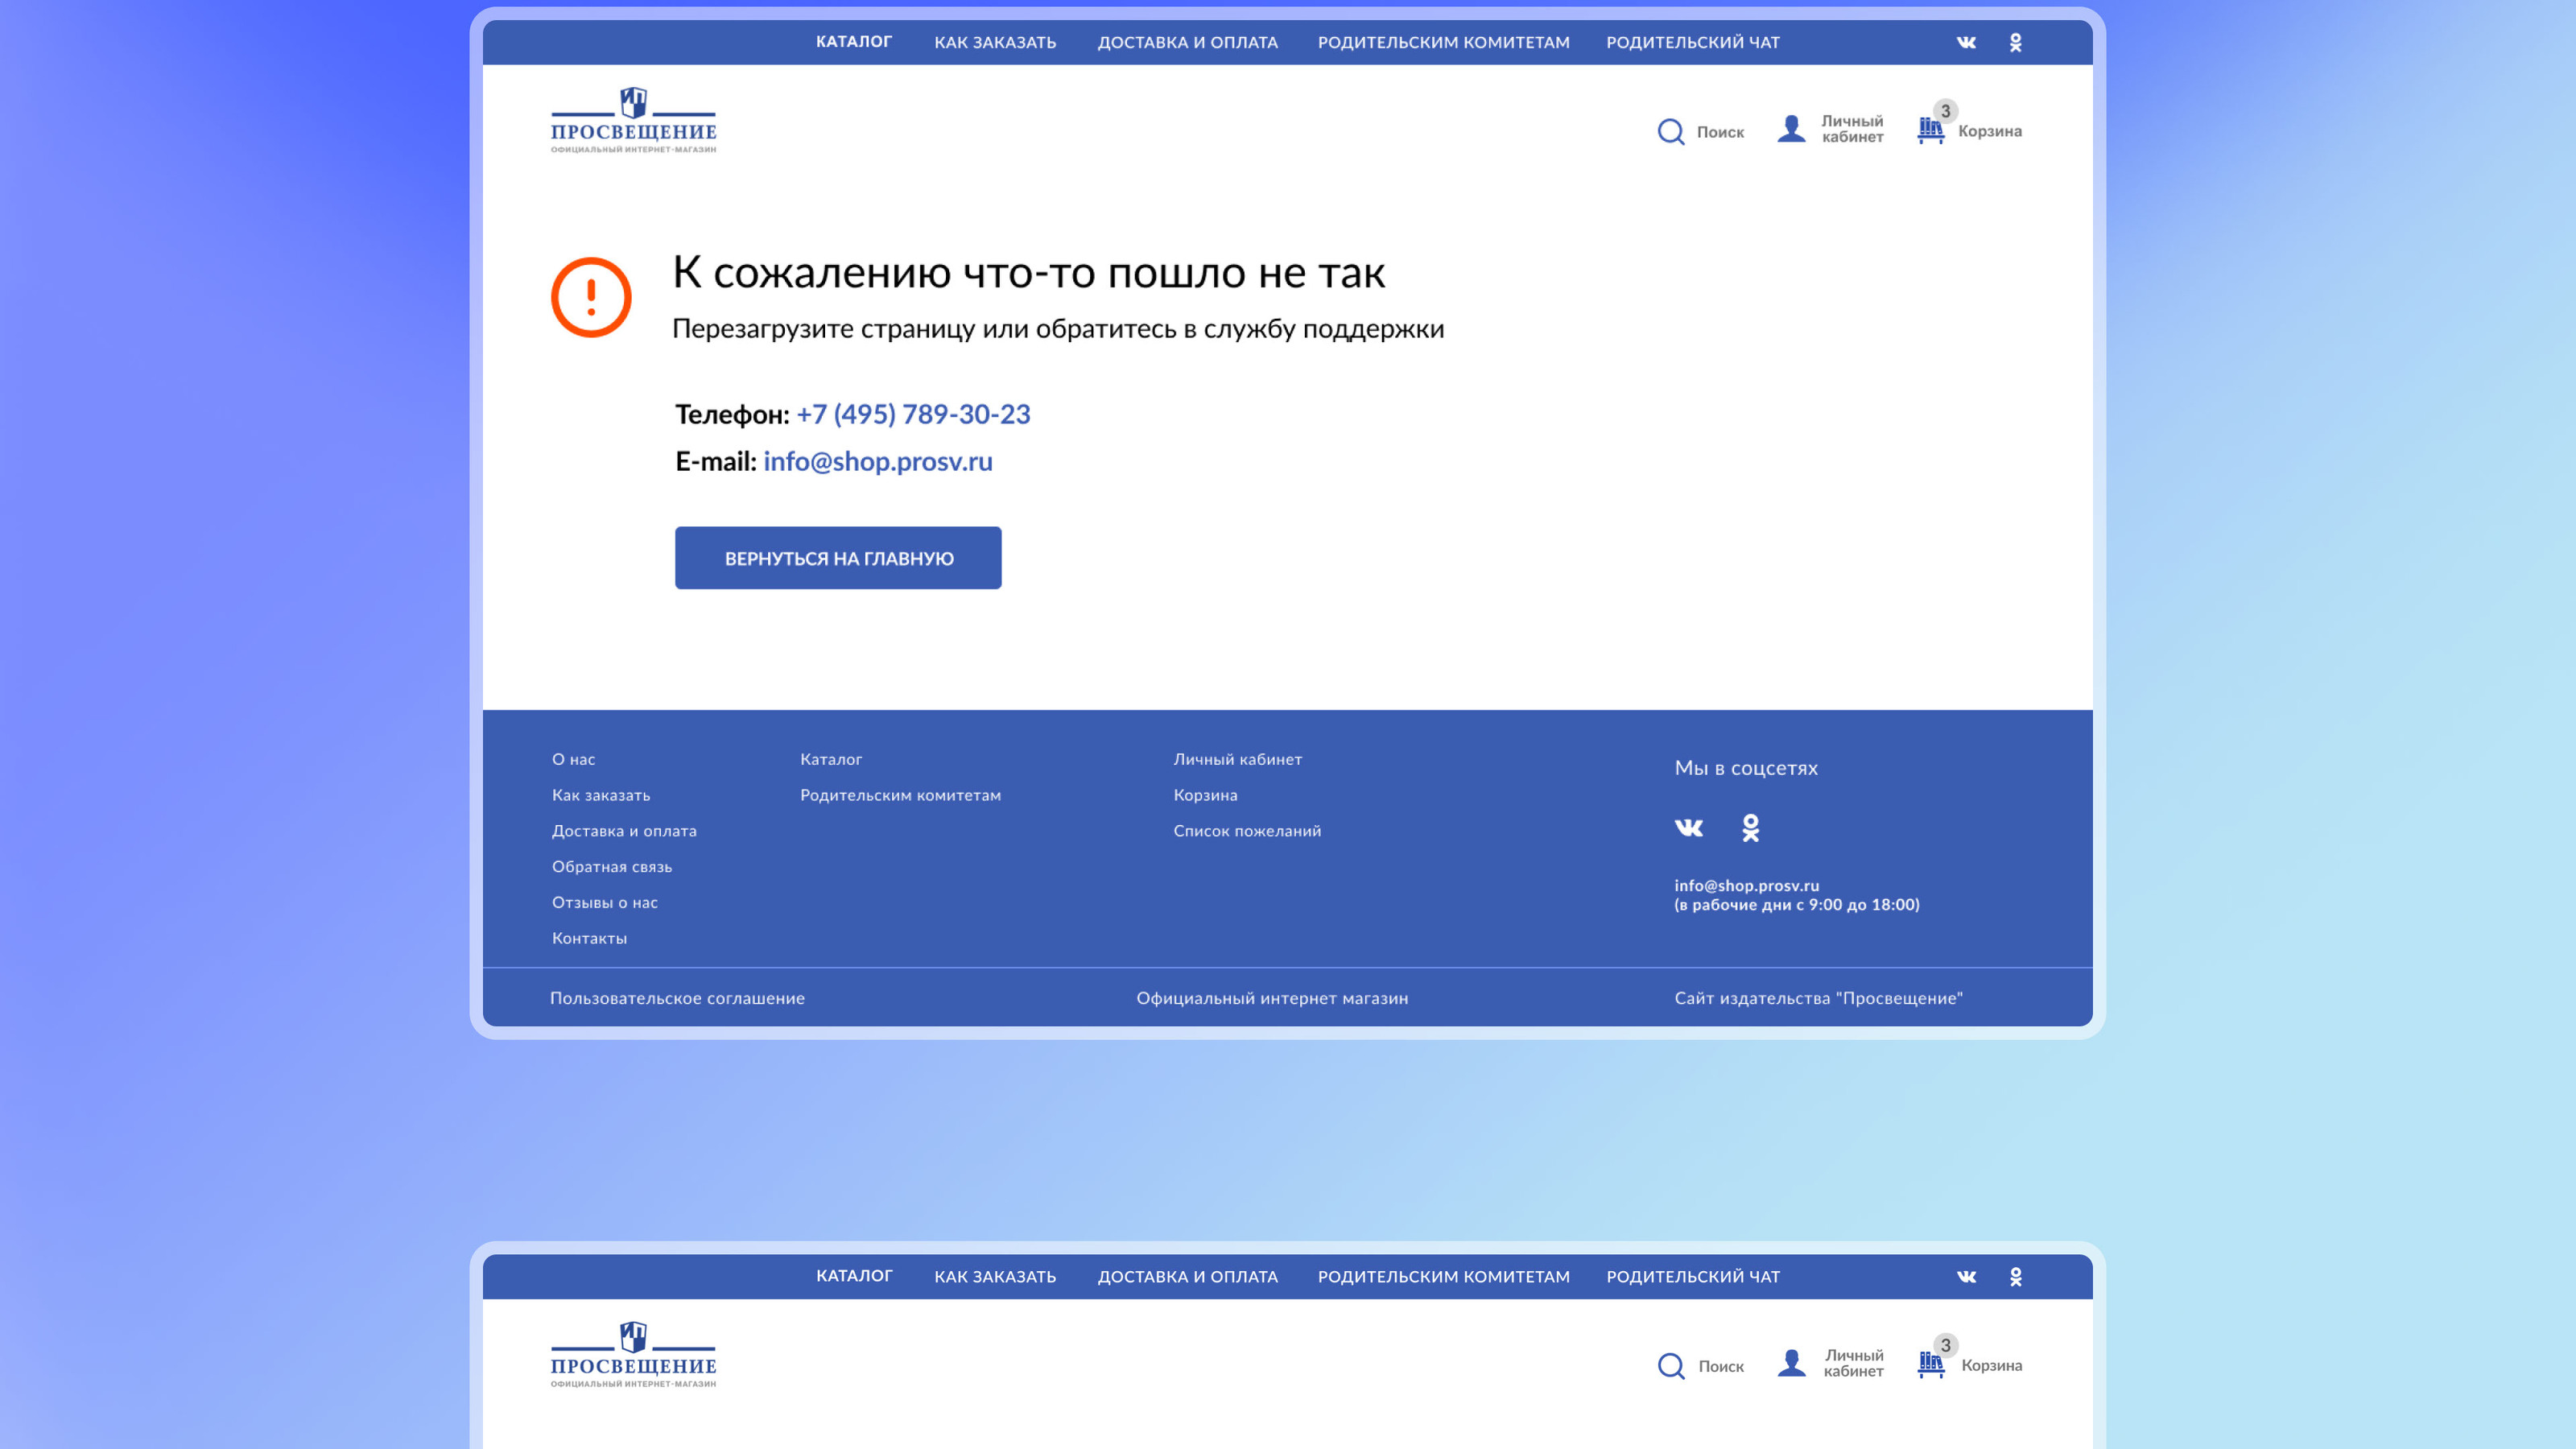Image resolution: width=2576 pixels, height=1449 pixels.
Task: Open ДОСТАВКА И ОПЛАТА menu item
Action: tap(1187, 42)
